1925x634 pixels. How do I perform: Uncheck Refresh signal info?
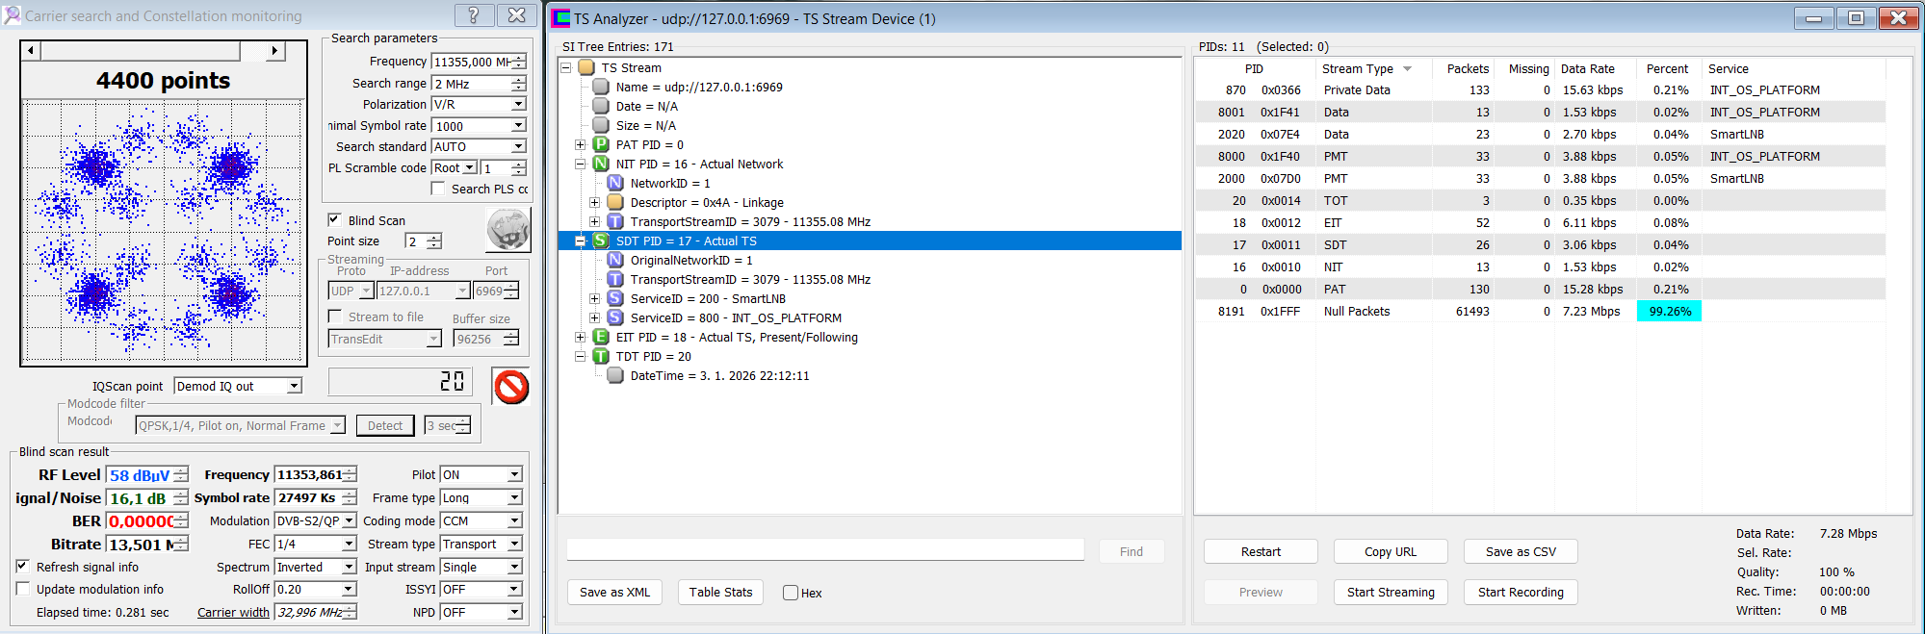point(22,567)
